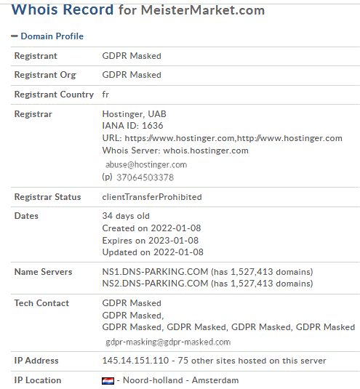This screenshot has width=360, height=389.
Task: Click the Expires on 2023-01-08 date
Action: click(151, 241)
